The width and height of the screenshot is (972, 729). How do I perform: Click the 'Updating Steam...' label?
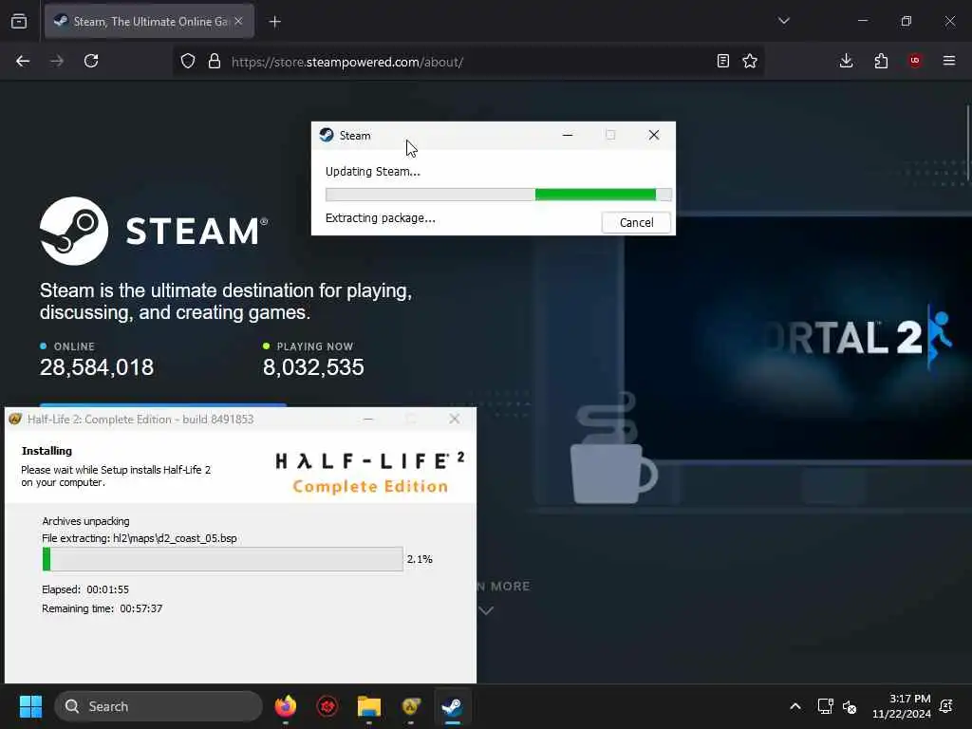372,172
